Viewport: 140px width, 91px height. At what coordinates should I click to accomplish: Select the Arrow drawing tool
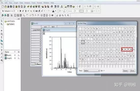tap(2, 54)
